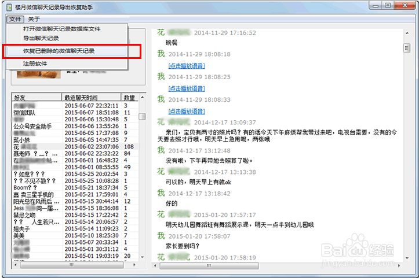Select the 美美 contact row
419x278 pixels.
[x=75, y=236]
